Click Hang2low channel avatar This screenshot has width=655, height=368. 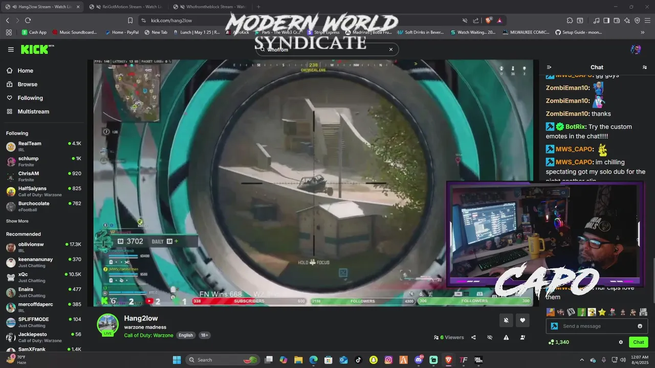pyautogui.click(x=108, y=325)
